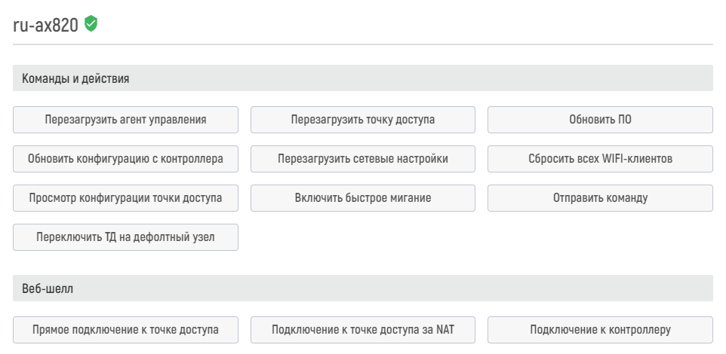Open Прямое подключение к точке доступа
Image resolution: width=726 pixels, height=354 pixels.
point(125,330)
